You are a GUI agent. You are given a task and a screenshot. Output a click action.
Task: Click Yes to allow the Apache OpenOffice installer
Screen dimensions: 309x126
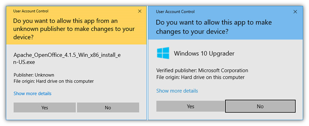tap(45, 107)
